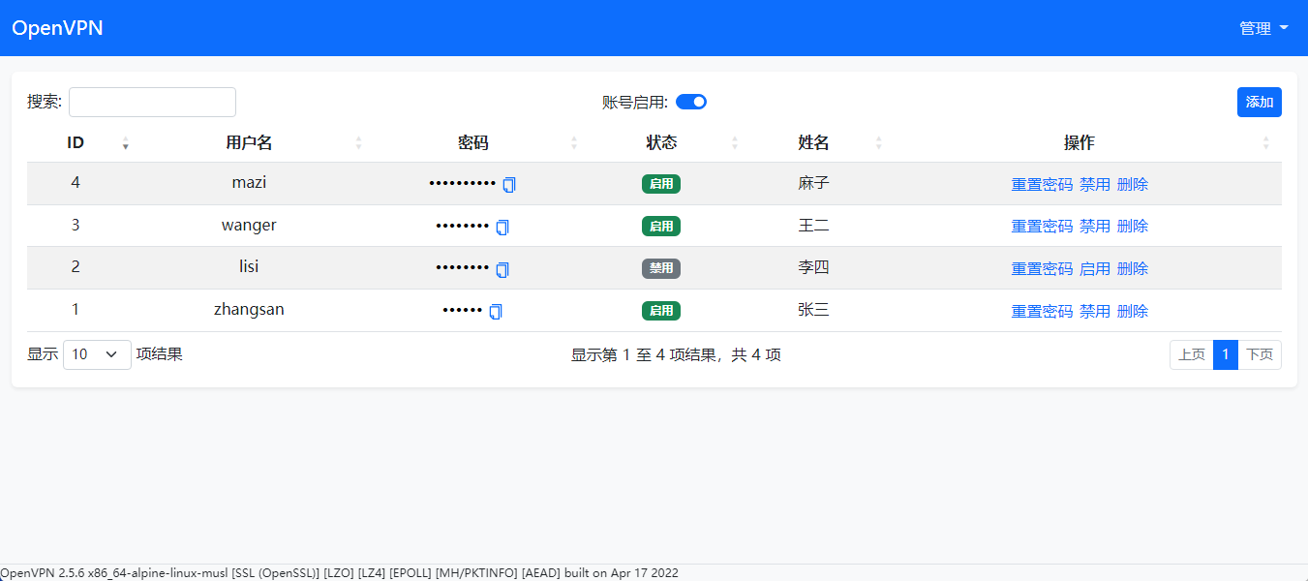Click 删除 to delete user zhangsan
The height and width of the screenshot is (581, 1308).
click(x=1133, y=311)
